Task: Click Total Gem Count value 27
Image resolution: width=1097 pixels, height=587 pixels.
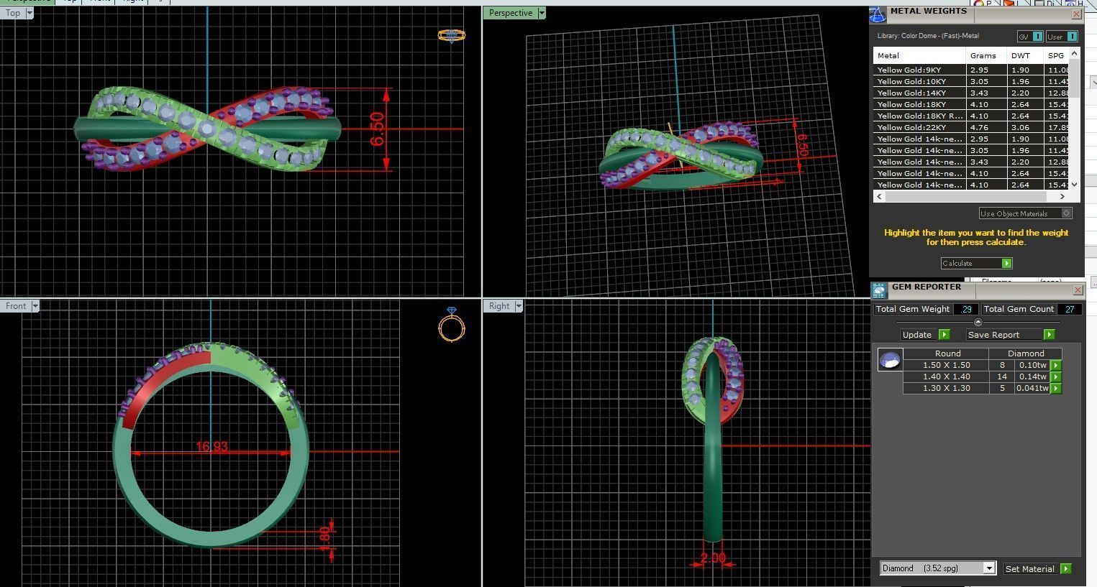Action: coord(1070,309)
